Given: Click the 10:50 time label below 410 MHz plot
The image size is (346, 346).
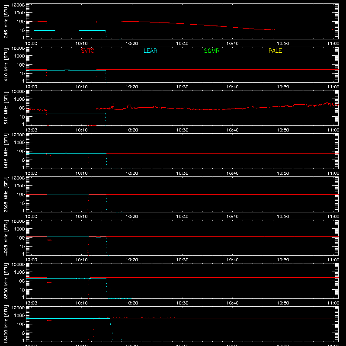Looking at the screenshot, I should [x=283, y=87].
